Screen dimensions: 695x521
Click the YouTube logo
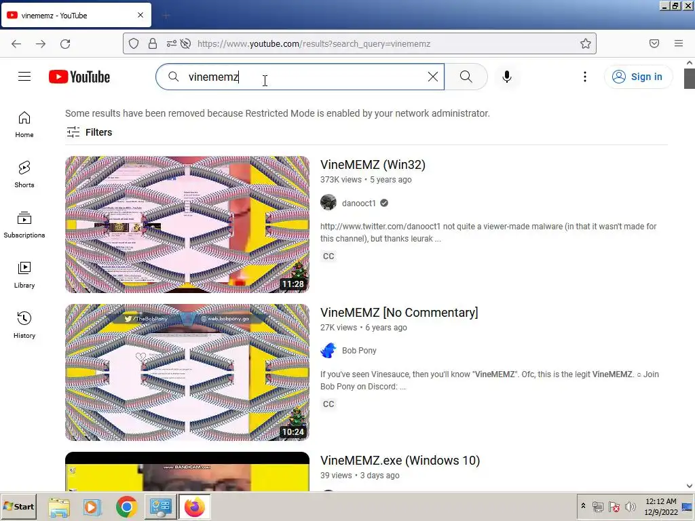[x=79, y=77]
